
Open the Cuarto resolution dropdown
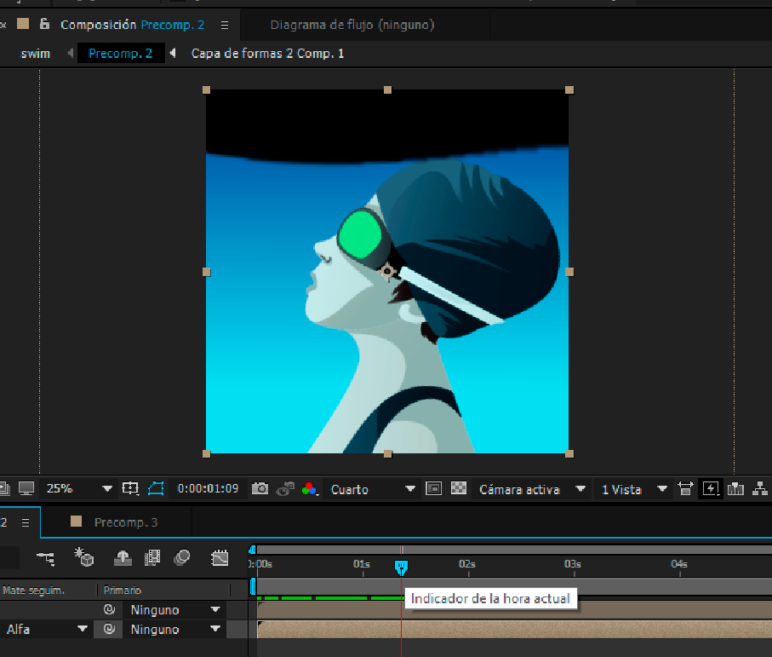coord(373,489)
